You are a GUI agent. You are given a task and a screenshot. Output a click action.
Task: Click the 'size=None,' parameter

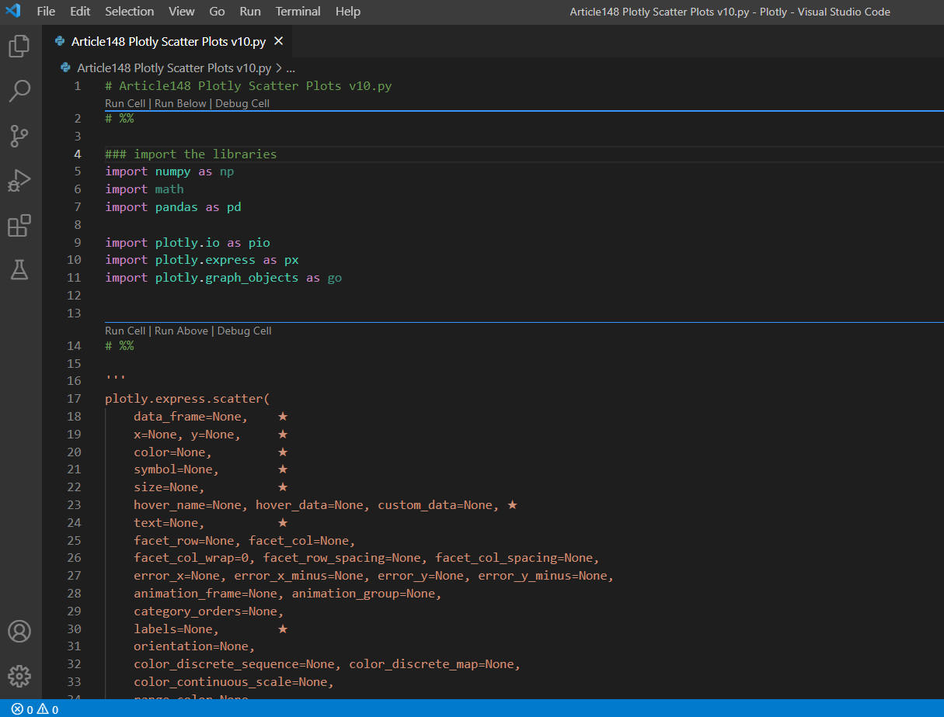coord(169,487)
